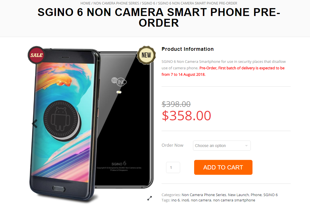Image resolution: width=310 pixels, height=209 pixels.
Task: Select the 'non camera smartphone' tag
Action: [x=234, y=200]
